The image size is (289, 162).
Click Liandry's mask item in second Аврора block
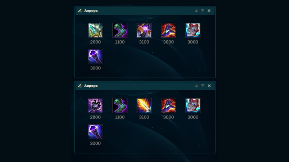193,105
